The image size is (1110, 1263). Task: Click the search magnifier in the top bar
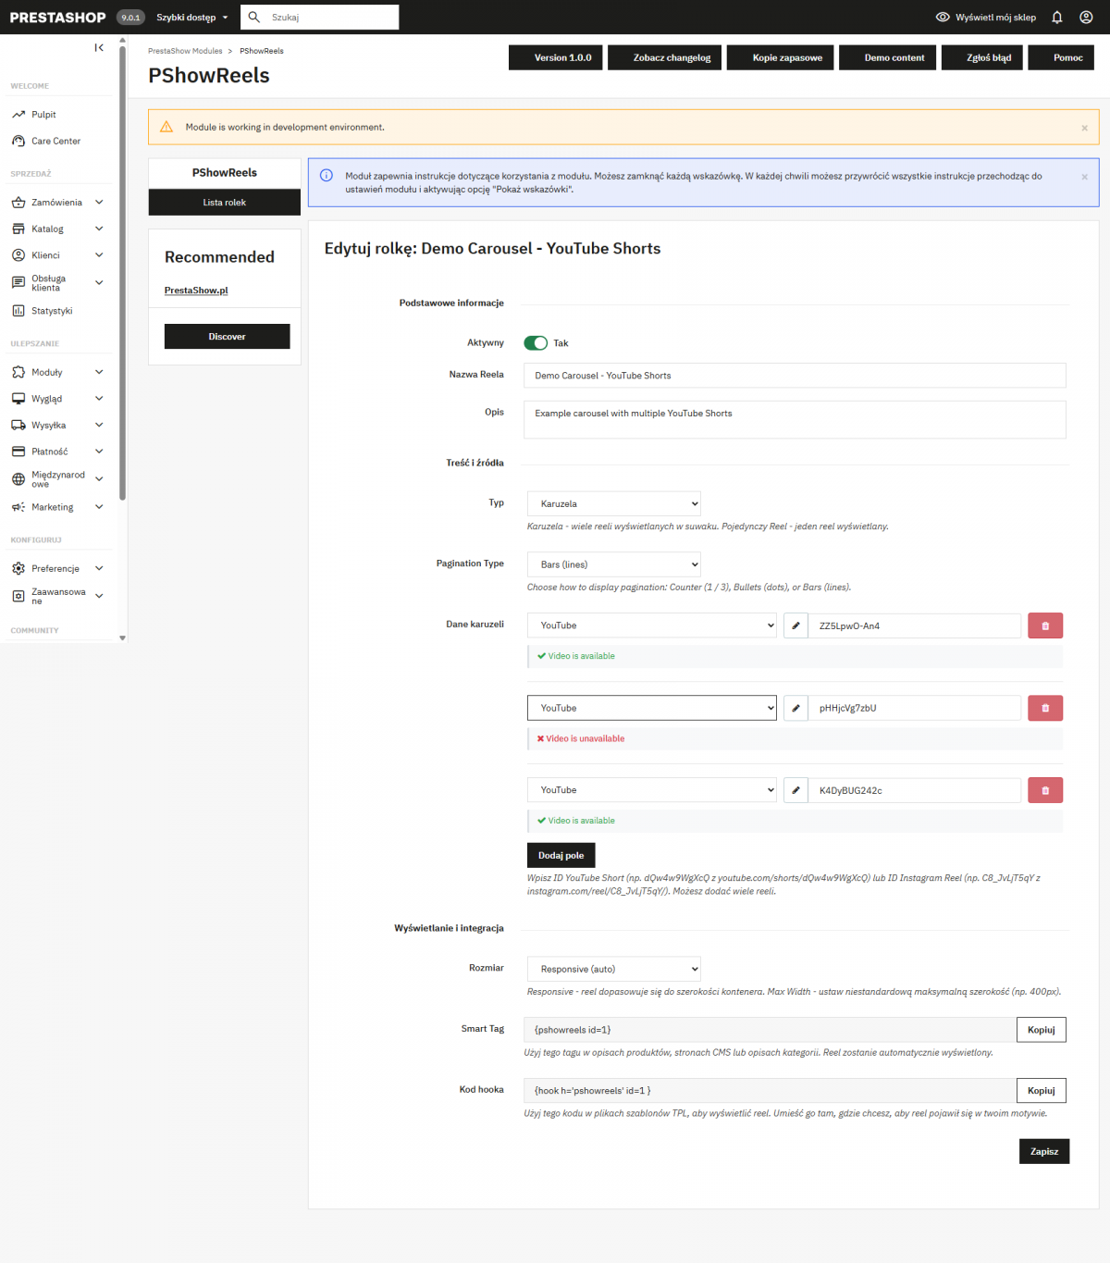pyautogui.click(x=253, y=17)
